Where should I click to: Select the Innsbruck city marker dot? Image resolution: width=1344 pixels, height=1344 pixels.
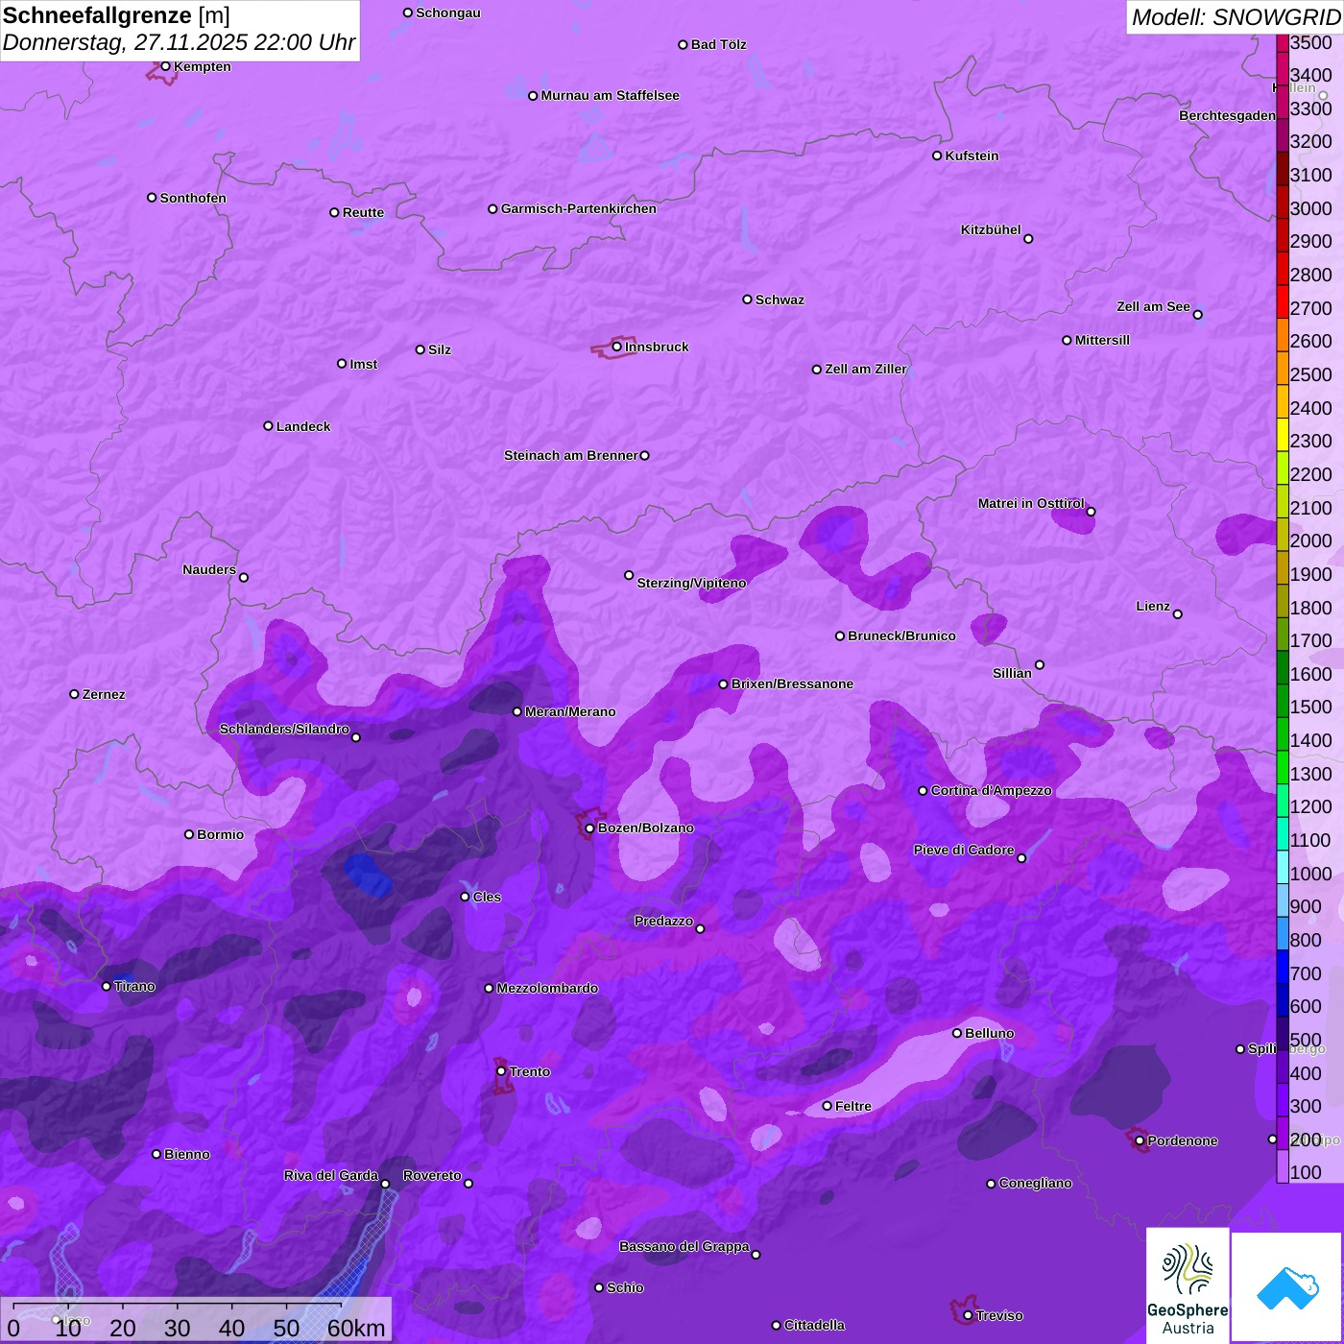[x=617, y=347]
